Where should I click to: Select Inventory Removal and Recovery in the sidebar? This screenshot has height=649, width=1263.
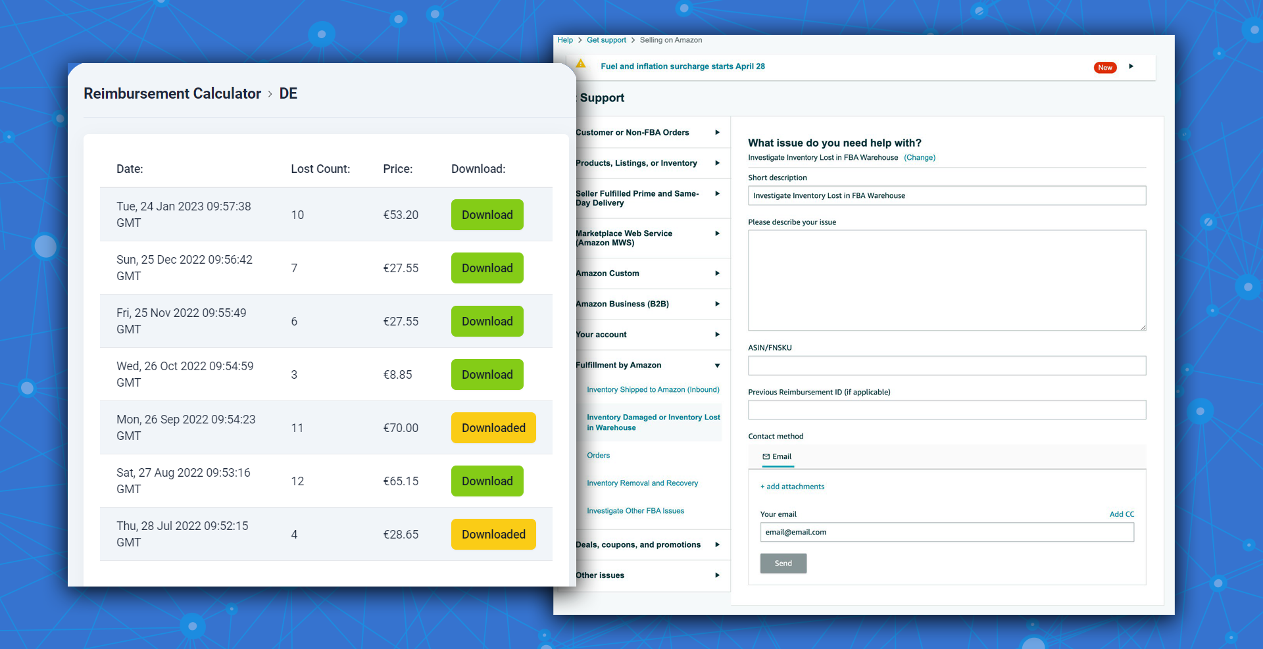pos(642,483)
